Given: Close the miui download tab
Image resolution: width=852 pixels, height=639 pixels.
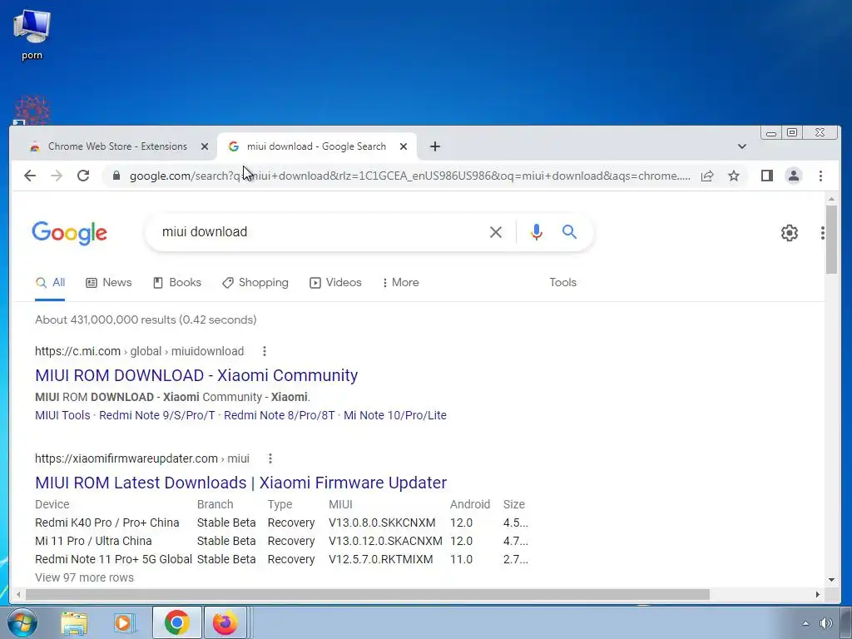Looking at the screenshot, I should pyautogui.click(x=404, y=146).
